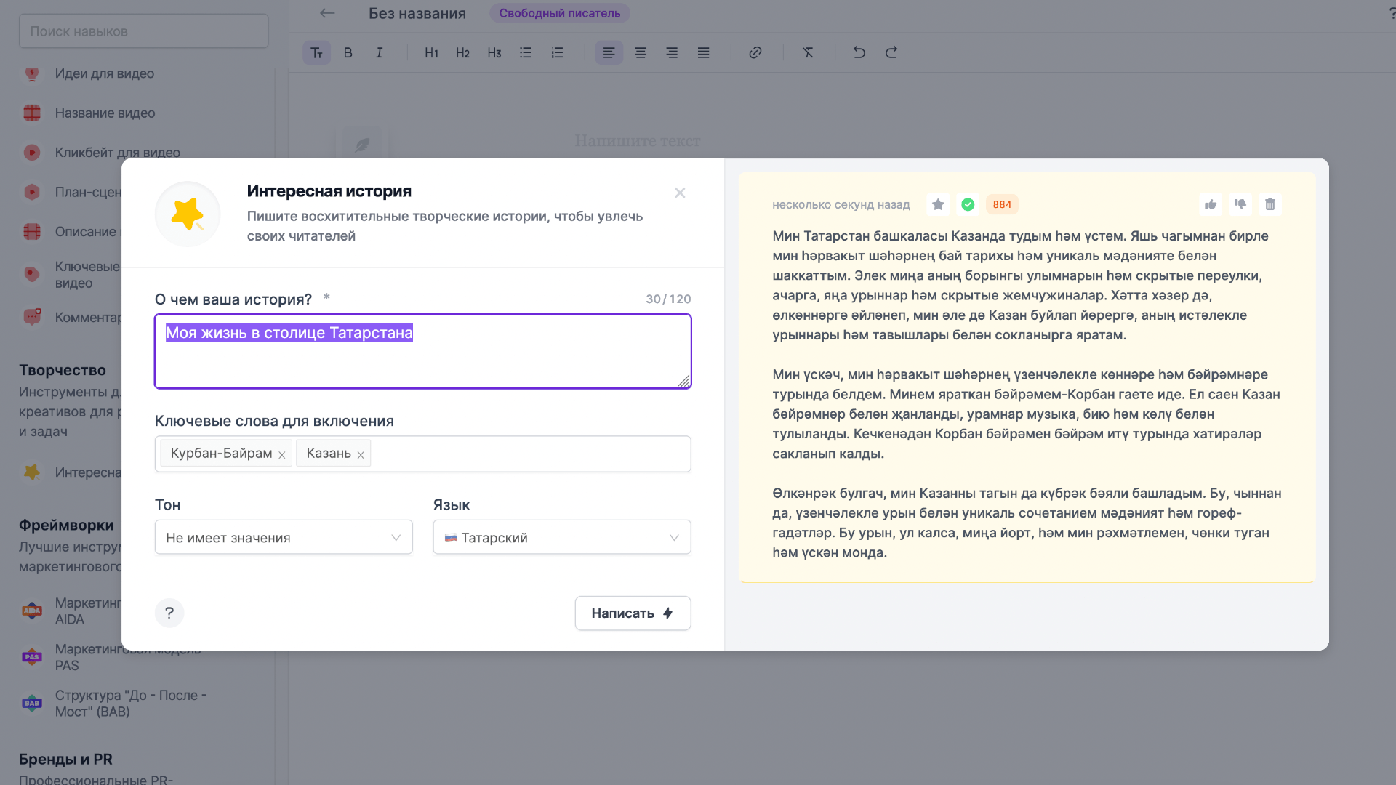Focus the story topic text area
The height and width of the screenshot is (785, 1396).
coord(423,351)
